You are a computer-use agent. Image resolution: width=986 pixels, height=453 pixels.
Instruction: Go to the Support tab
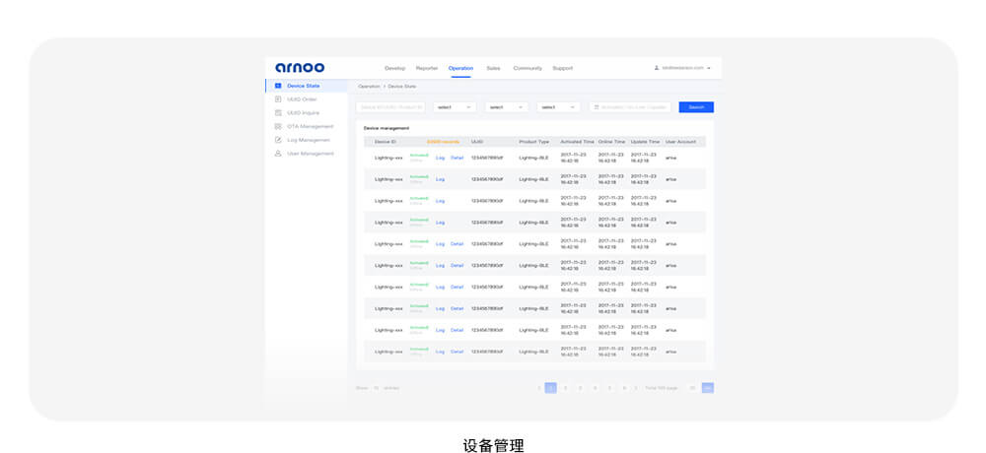point(562,68)
